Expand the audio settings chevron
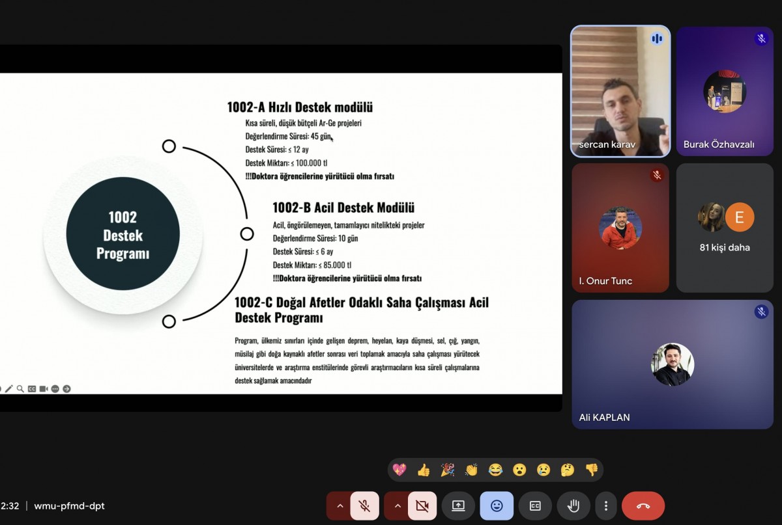Image resolution: width=782 pixels, height=525 pixels. click(x=339, y=505)
